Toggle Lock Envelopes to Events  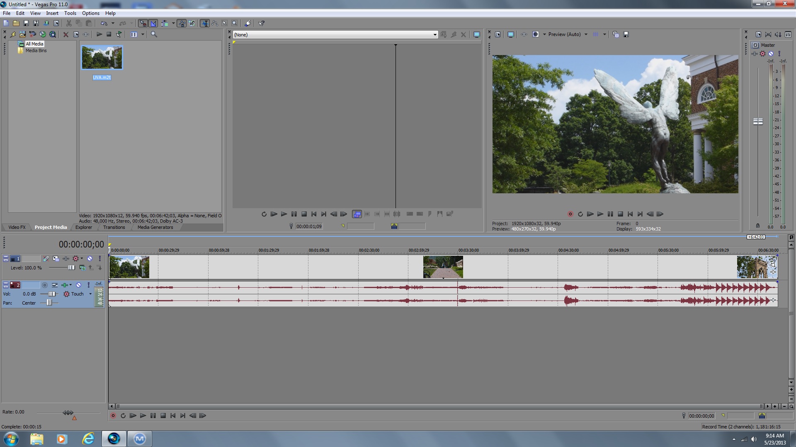(x=182, y=23)
